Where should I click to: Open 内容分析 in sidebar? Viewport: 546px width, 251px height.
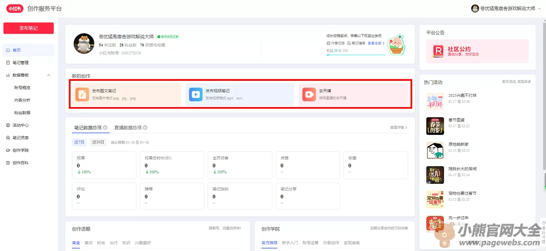[22, 100]
